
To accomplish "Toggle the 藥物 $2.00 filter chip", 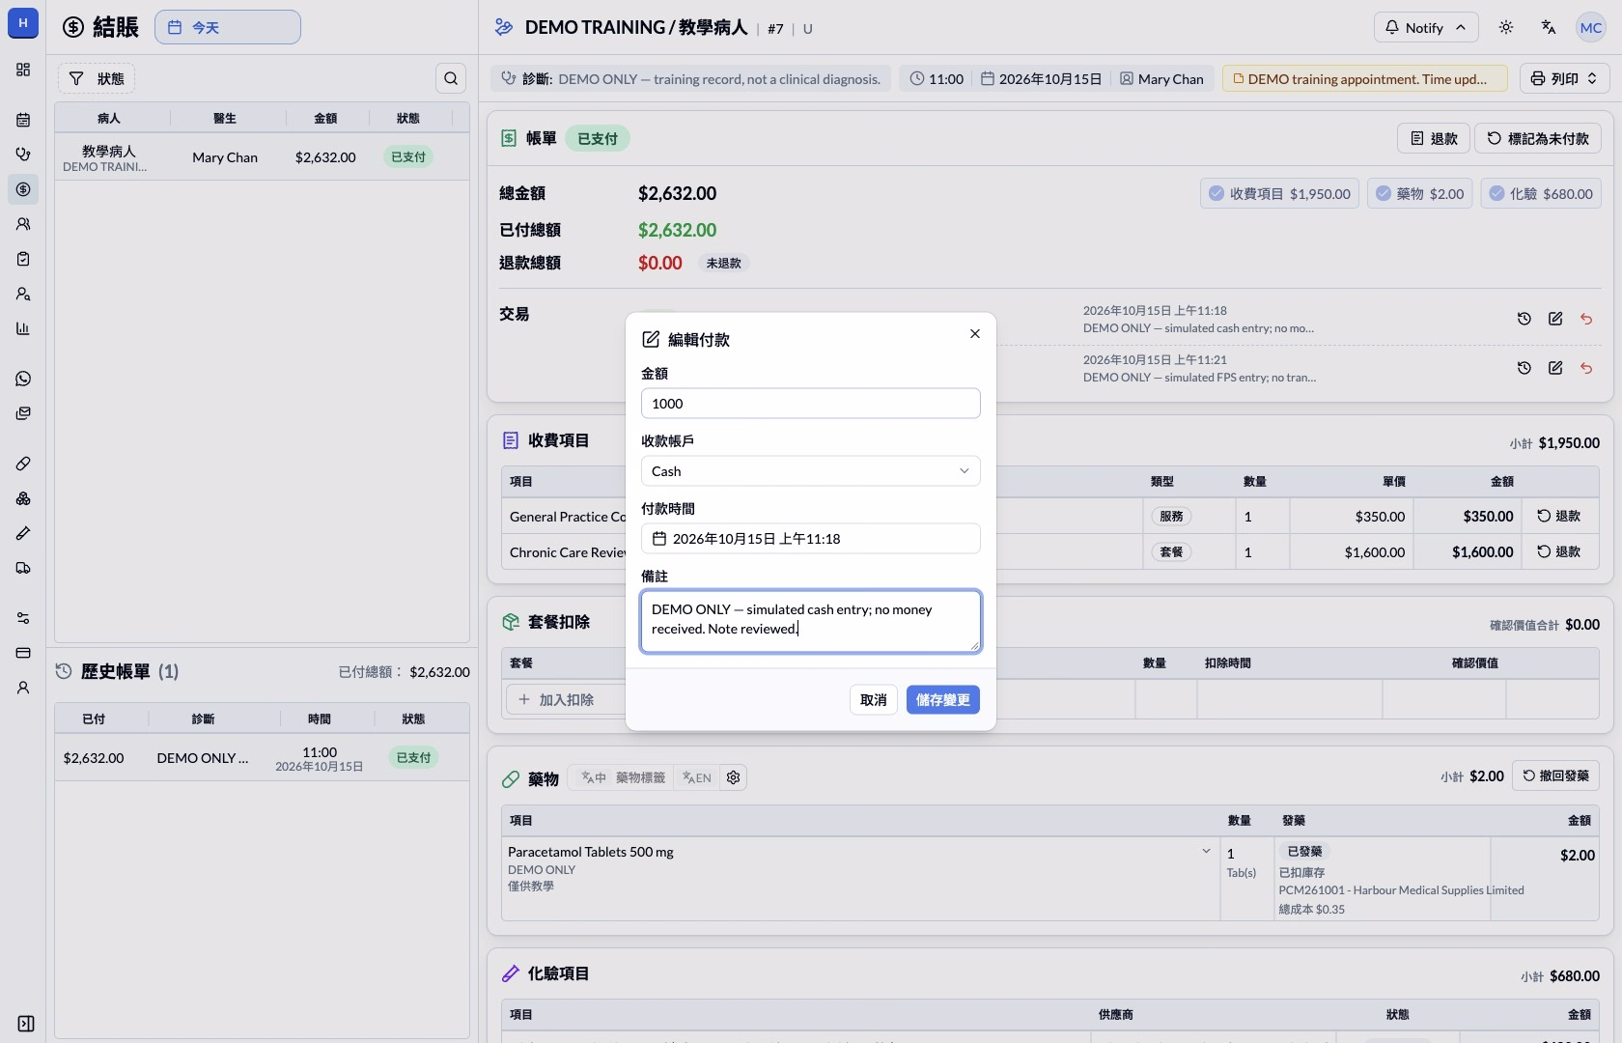I will (x=1419, y=193).
